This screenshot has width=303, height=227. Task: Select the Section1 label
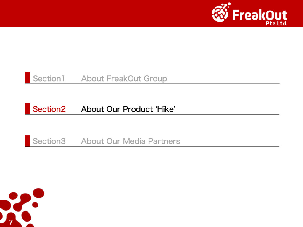[x=49, y=79]
